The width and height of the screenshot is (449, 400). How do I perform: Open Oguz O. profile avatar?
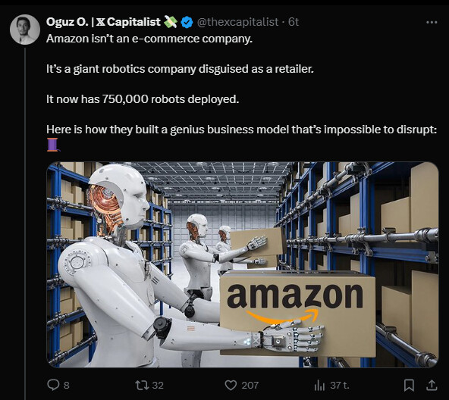coord(25,30)
